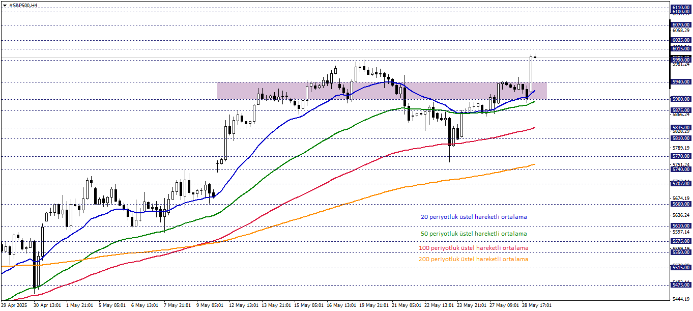
Task: Click the 5636.24 value on price axis
Action: click(x=680, y=215)
